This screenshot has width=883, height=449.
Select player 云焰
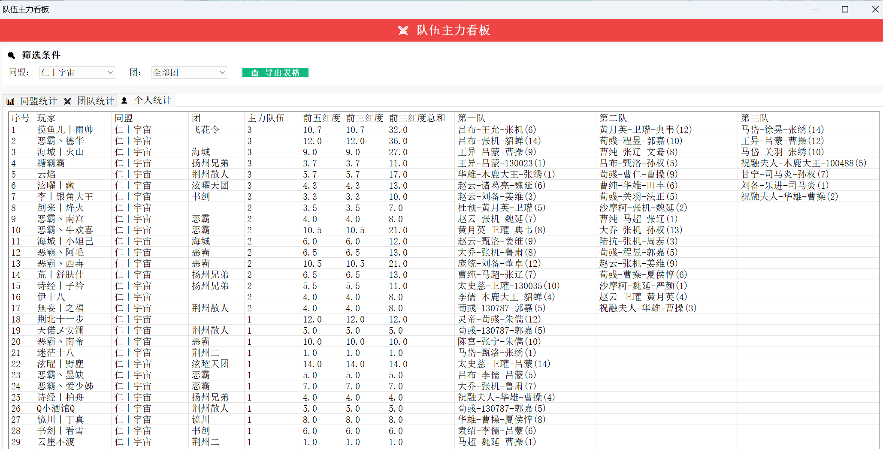point(46,174)
